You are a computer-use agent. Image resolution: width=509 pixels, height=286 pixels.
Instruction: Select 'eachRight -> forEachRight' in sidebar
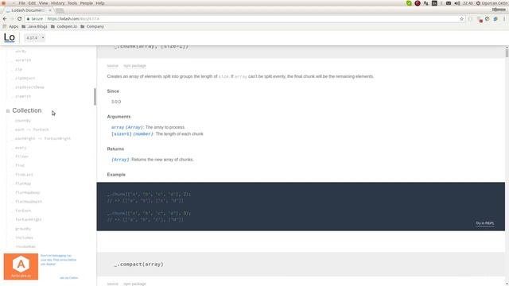(x=43, y=138)
